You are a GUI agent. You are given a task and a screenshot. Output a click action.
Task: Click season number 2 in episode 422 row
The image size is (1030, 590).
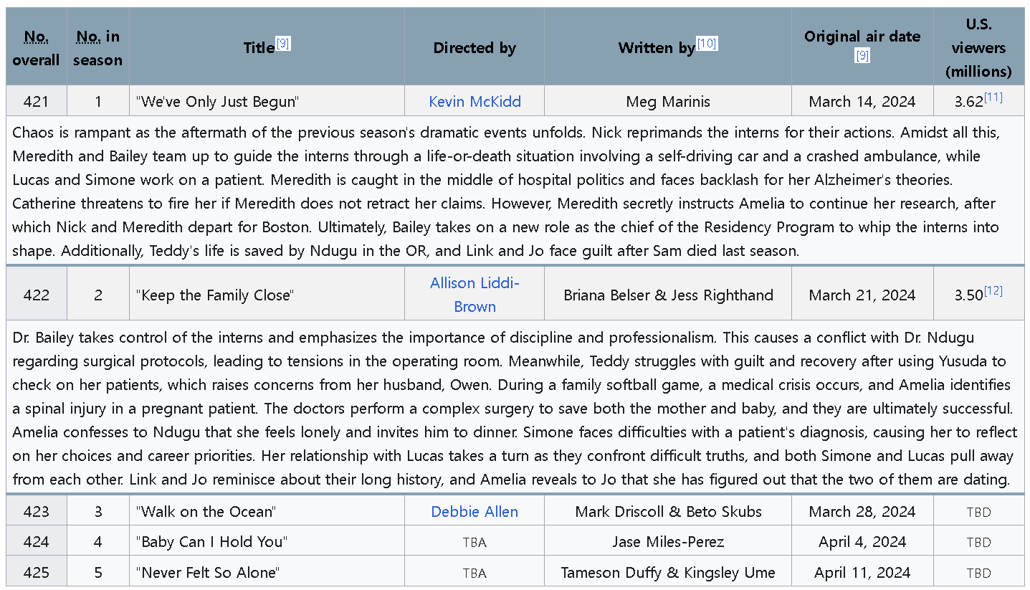coord(98,295)
